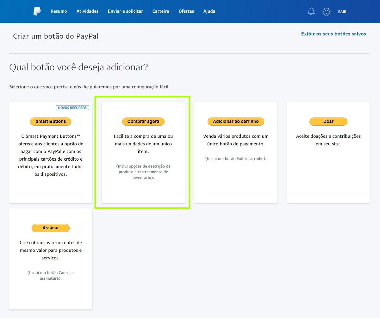The width and height of the screenshot is (380, 318).
Task: Choose the Smart Buttons button
Action: pyautogui.click(x=51, y=122)
